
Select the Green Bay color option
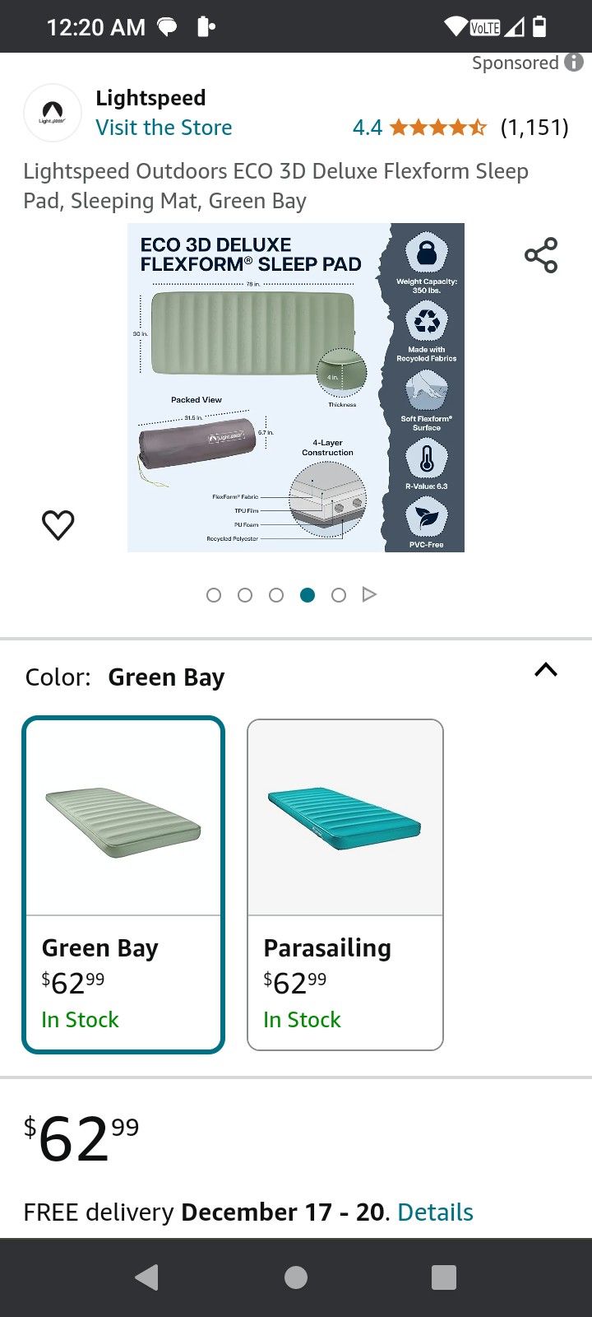pos(123,885)
